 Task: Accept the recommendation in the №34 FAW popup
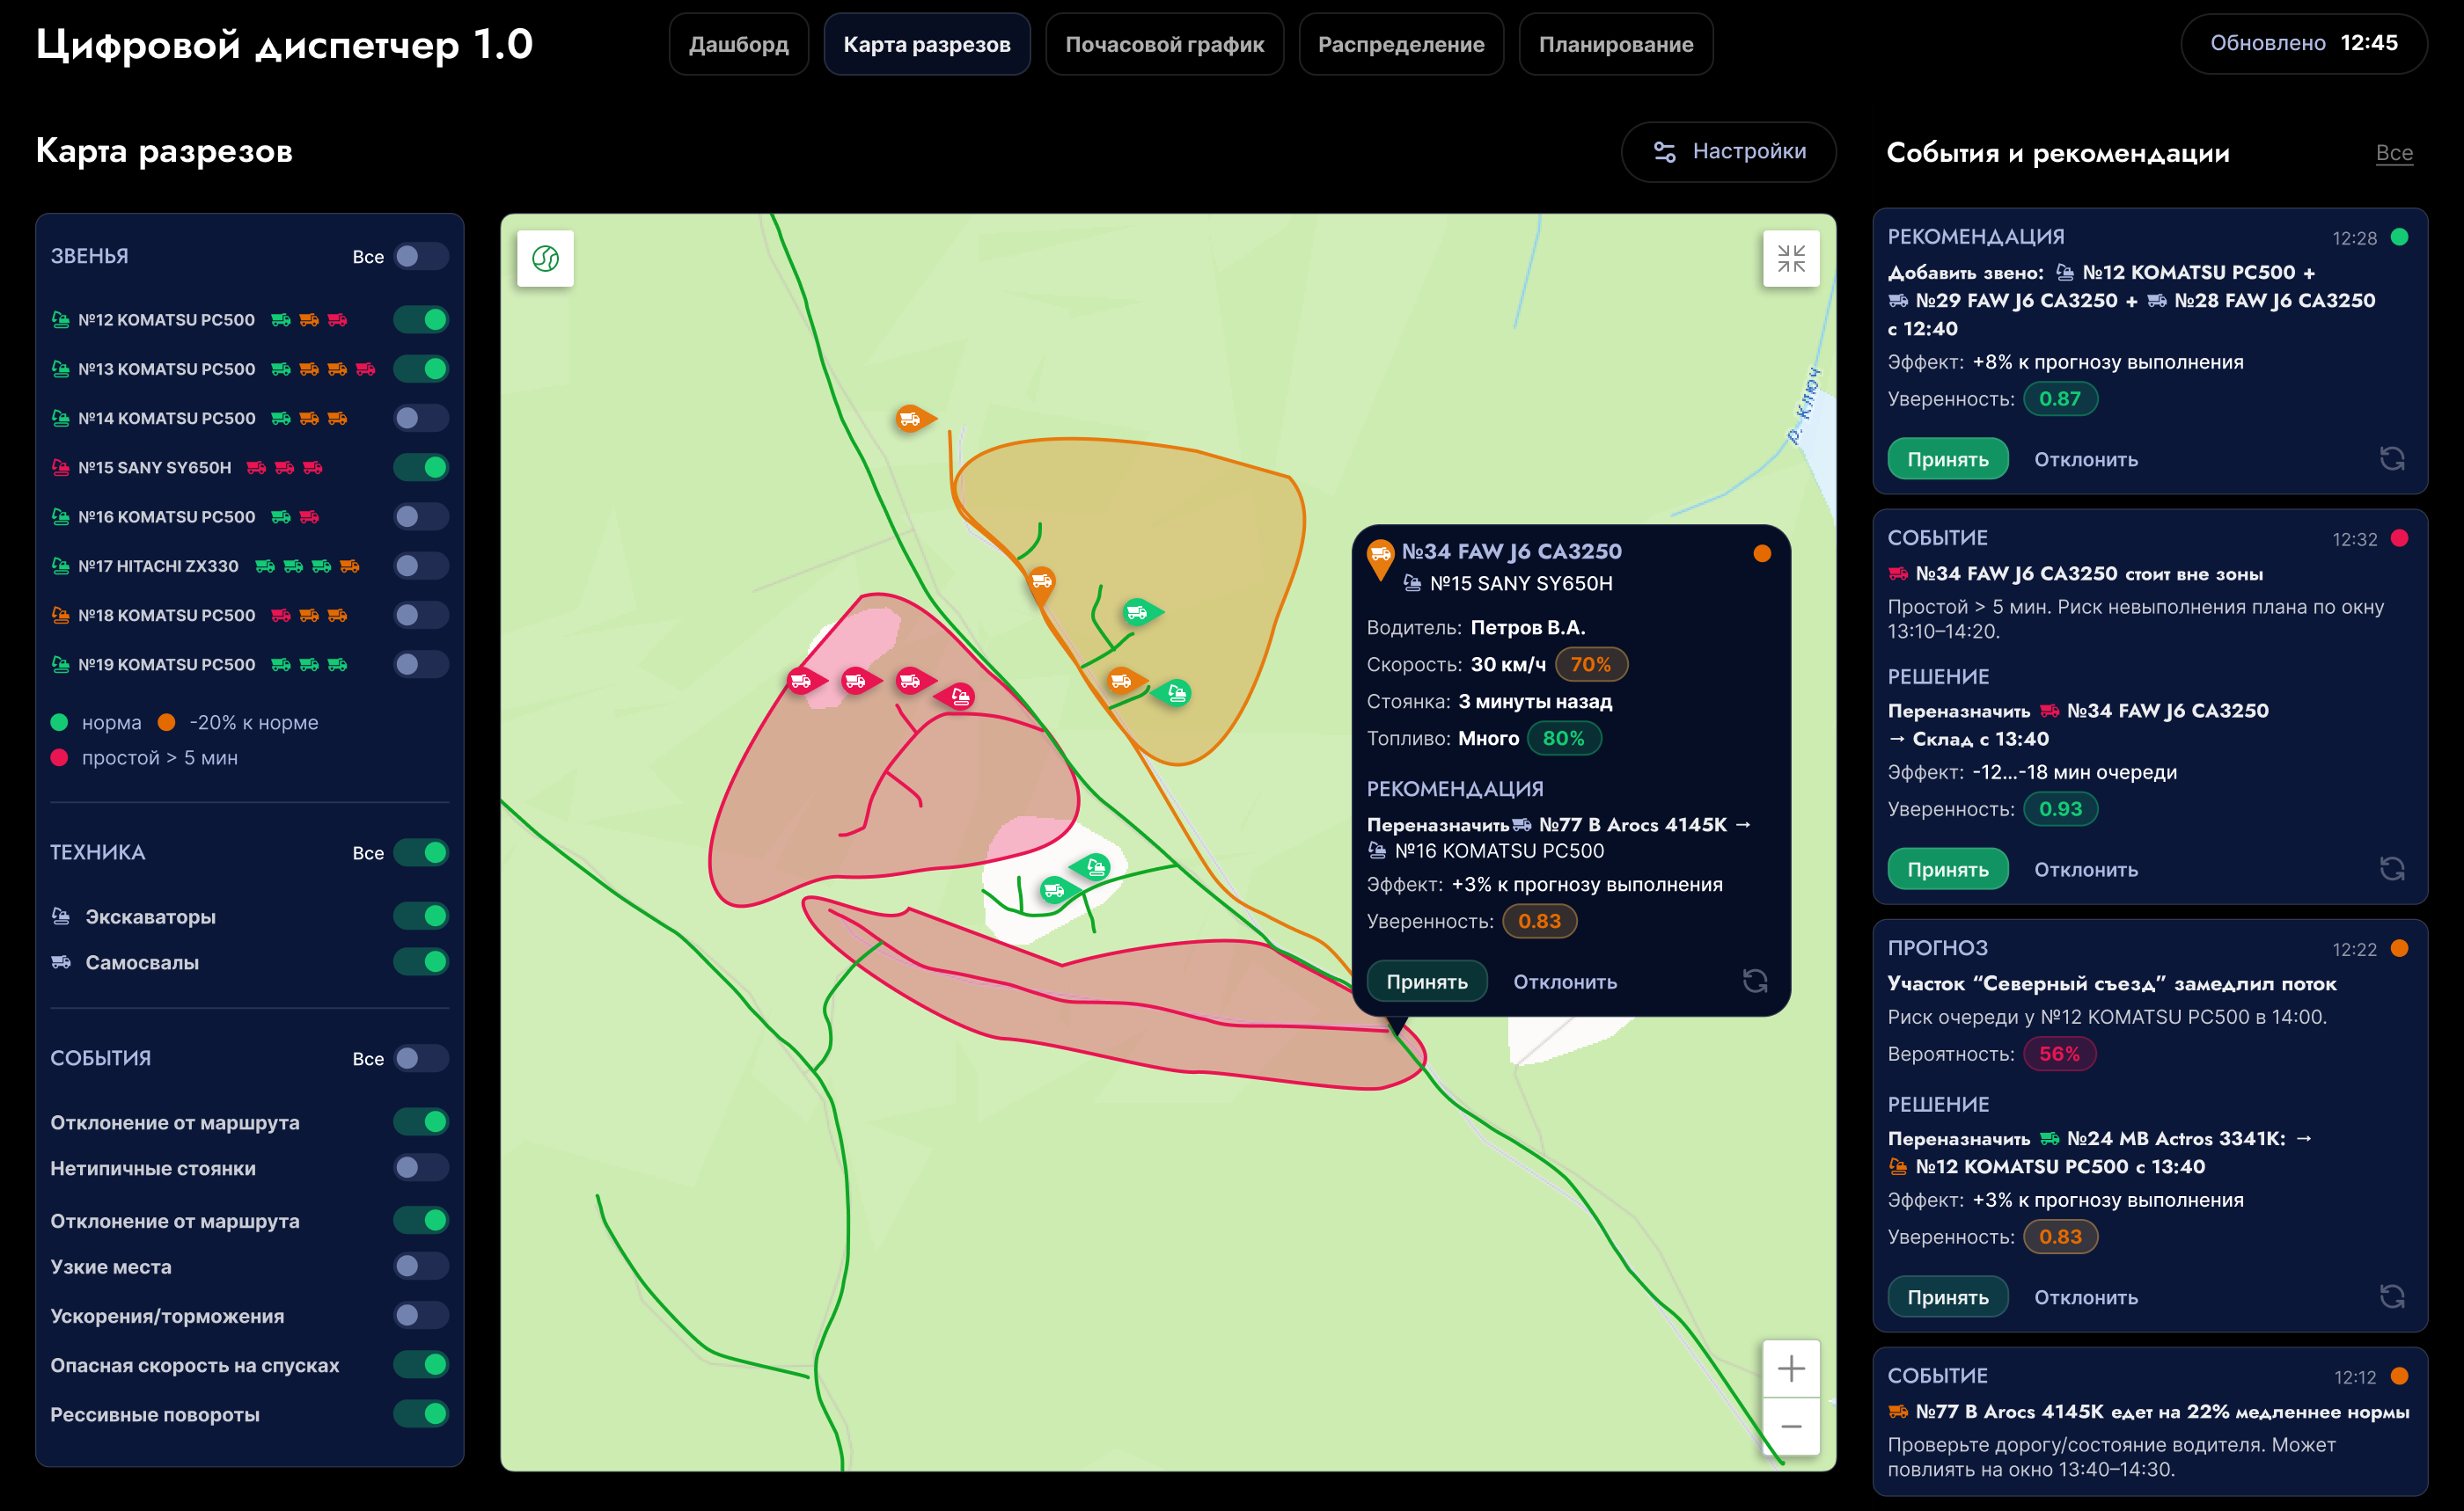(1426, 982)
